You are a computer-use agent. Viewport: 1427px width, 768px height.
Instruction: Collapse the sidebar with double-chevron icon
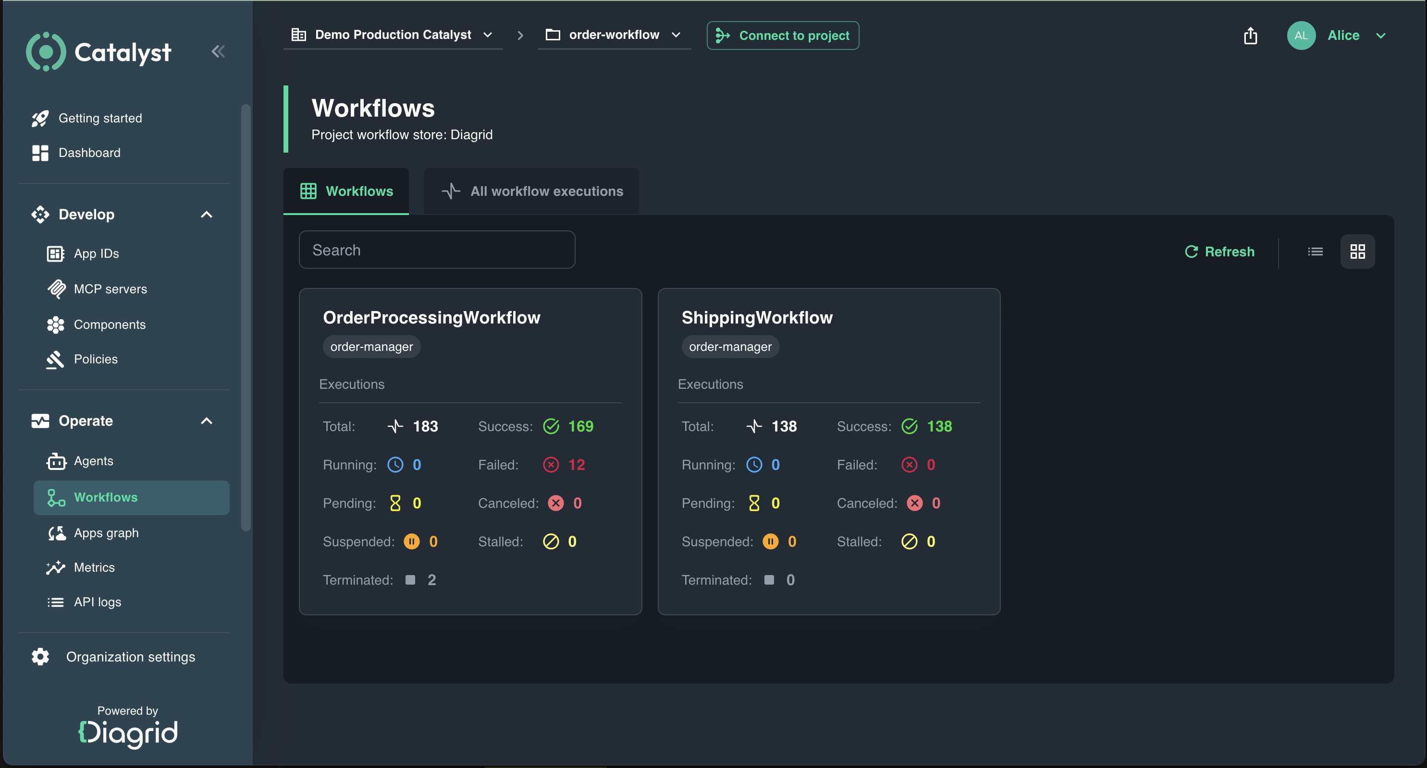click(x=218, y=51)
